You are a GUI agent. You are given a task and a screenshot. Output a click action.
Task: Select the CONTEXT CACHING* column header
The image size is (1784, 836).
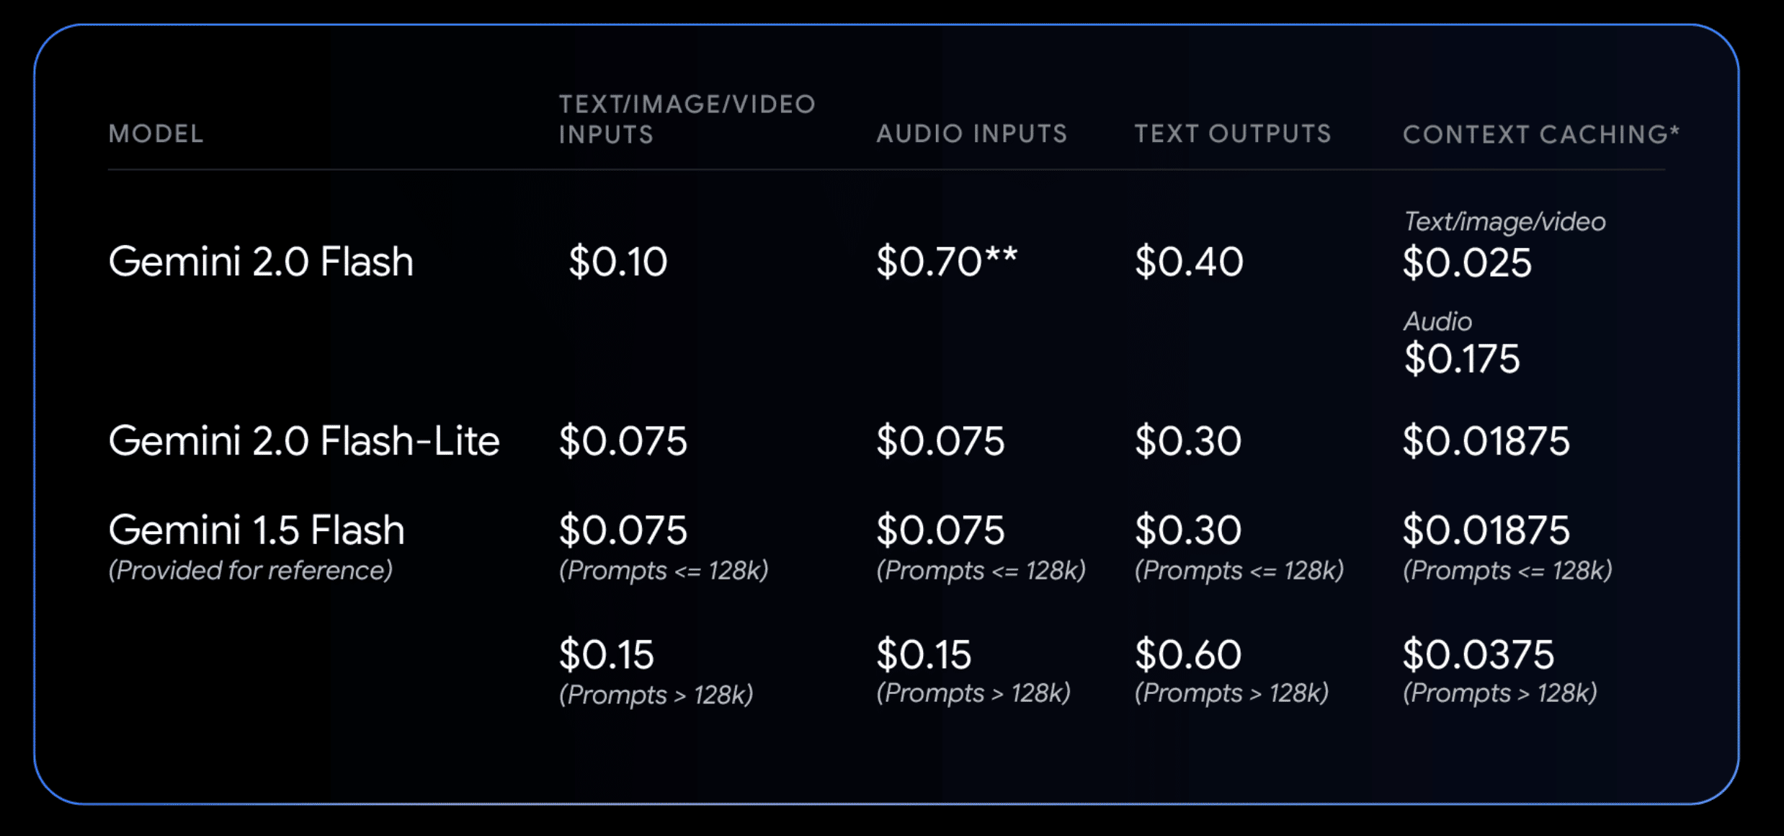[1540, 134]
